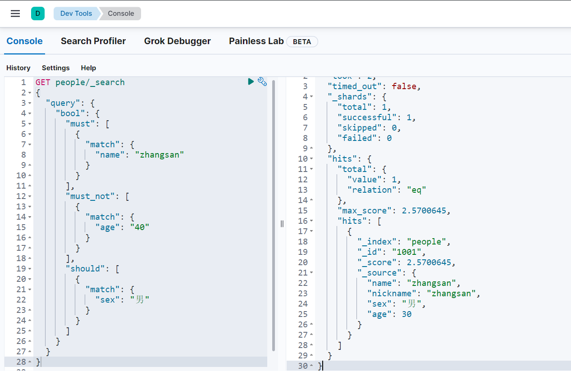Screen dimensions: 571x371
Task: Click the Console breadcrumb
Action: (121, 14)
